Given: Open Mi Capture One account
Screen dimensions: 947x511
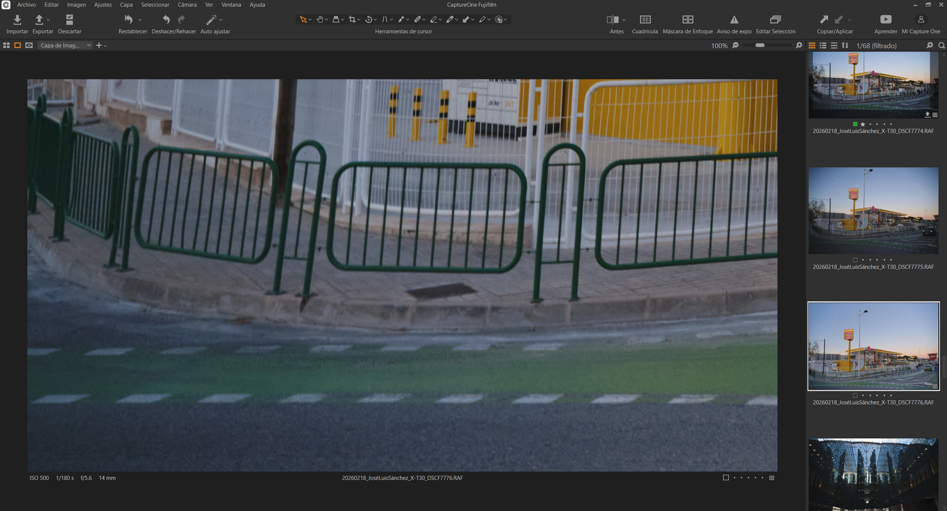Looking at the screenshot, I should (x=921, y=24).
